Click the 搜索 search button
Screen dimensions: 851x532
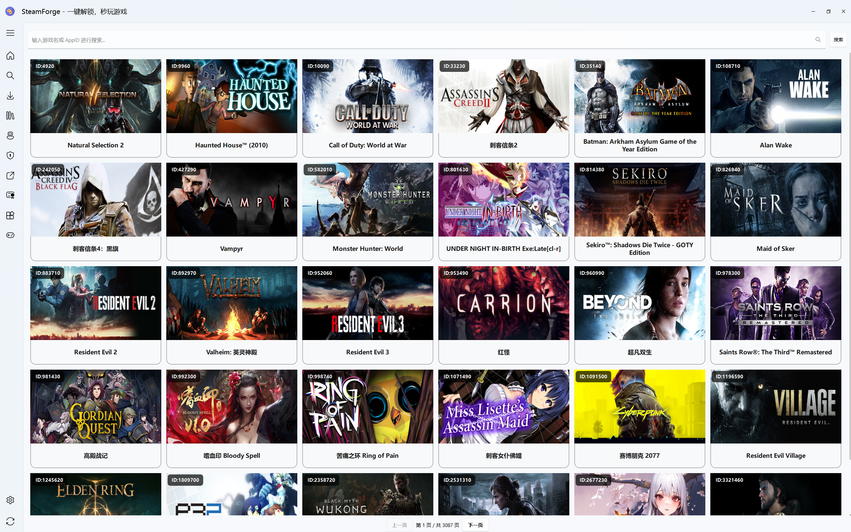click(x=838, y=40)
